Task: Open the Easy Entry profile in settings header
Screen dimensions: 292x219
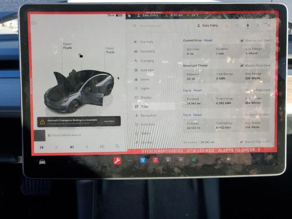Action: [208, 26]
